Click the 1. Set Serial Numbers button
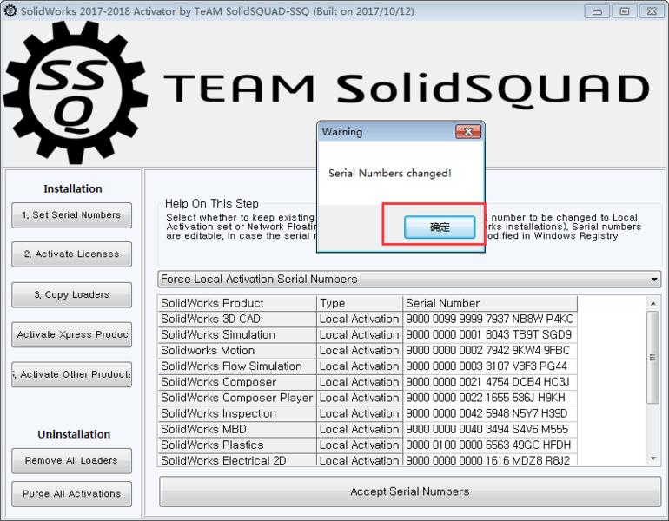 point(71,214)
